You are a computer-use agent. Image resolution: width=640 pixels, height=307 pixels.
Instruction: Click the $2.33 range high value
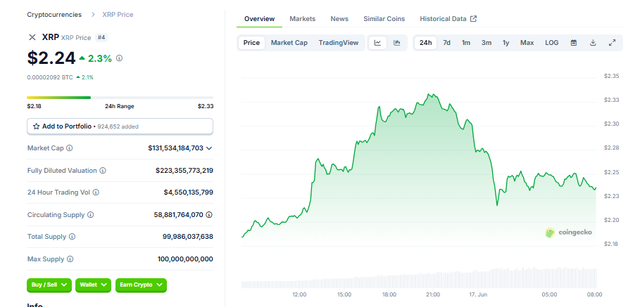(x=206, y=106)
